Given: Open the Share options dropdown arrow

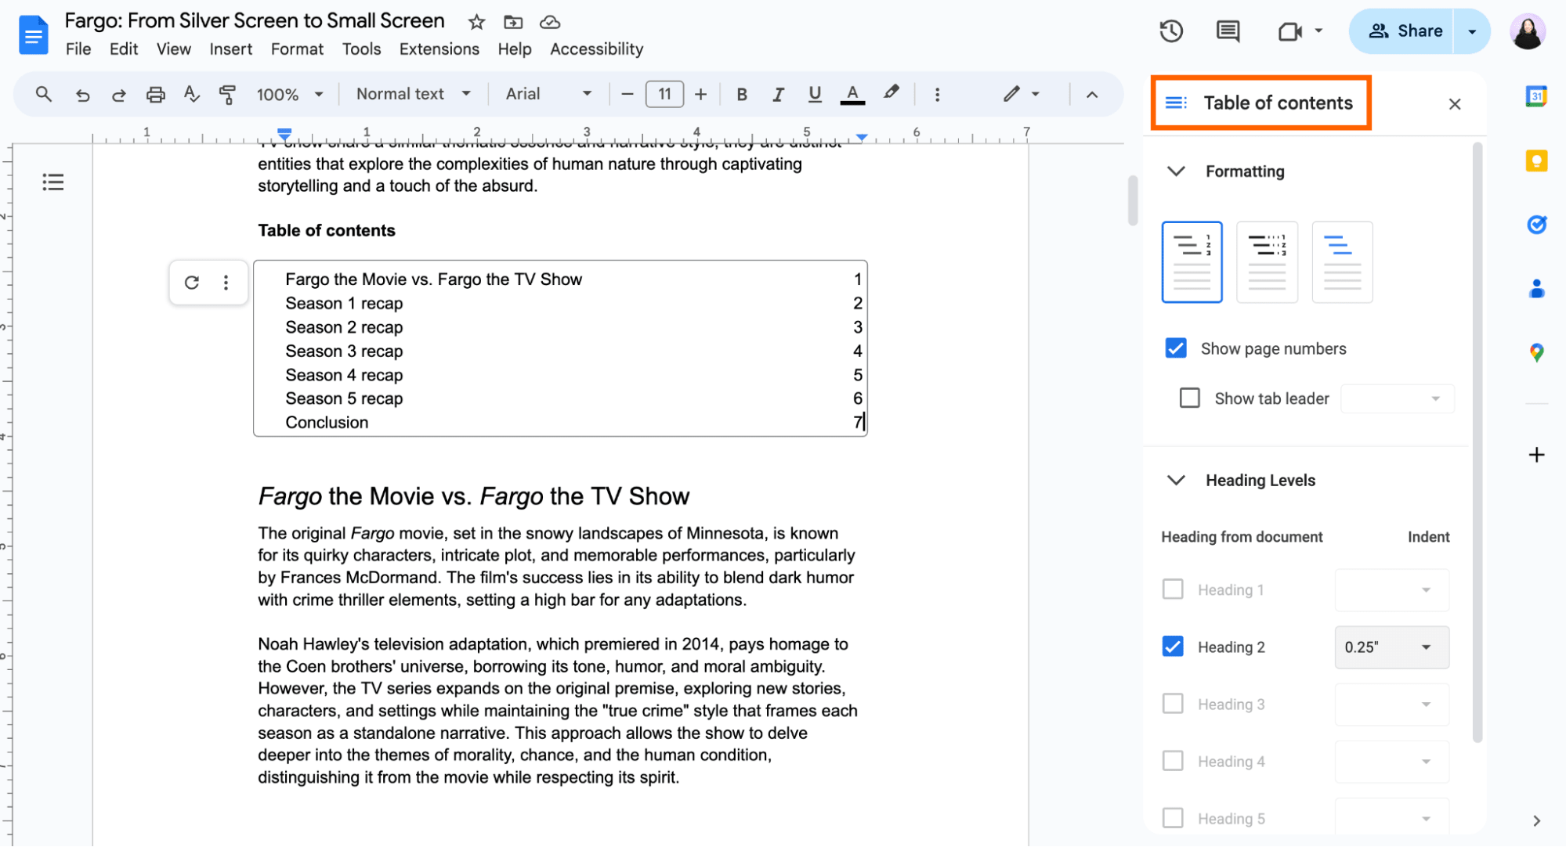Looking at the screenshot, I should point(1471,31).
